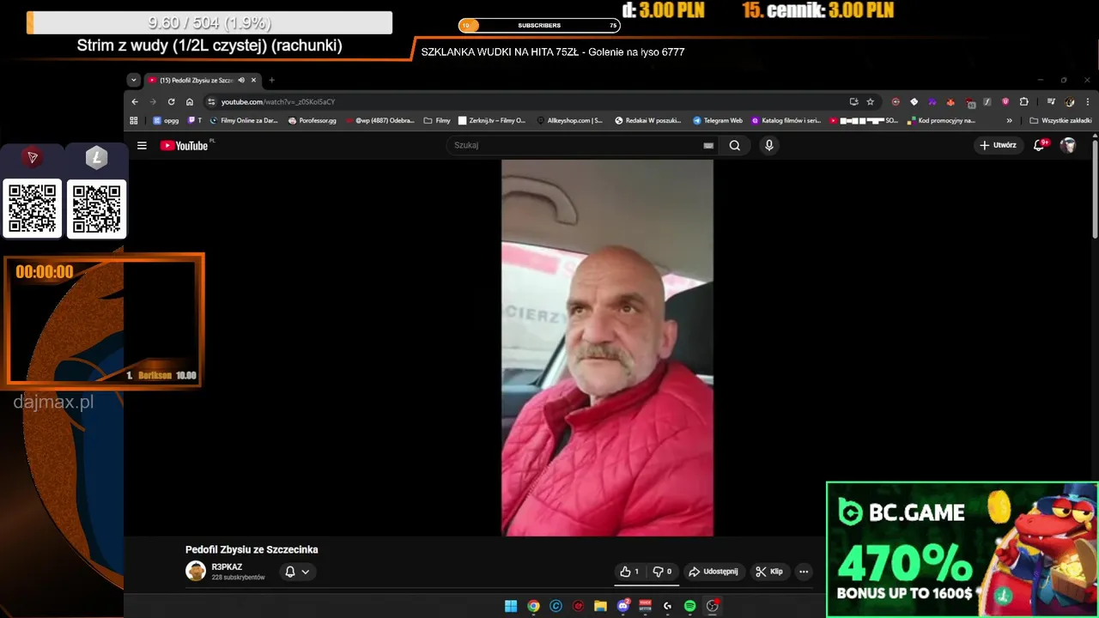Open the Allkeyshop.com bookmark
Image resolution: width=1099 pixels, height=618 pixels.
(569, 121)
